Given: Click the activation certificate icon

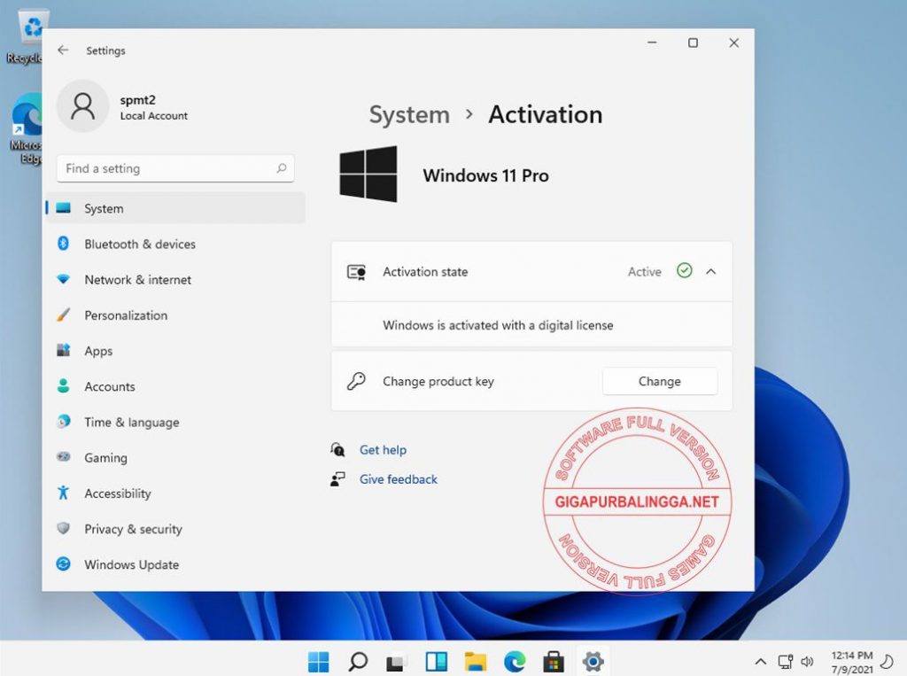Looking at the screenshot, I should click(356, 272).
